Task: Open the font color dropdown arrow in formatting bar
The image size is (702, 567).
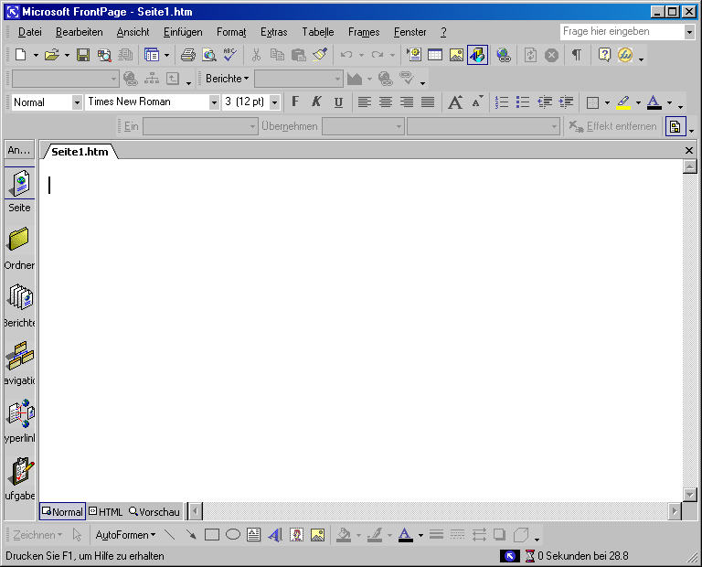Action: 669,102
